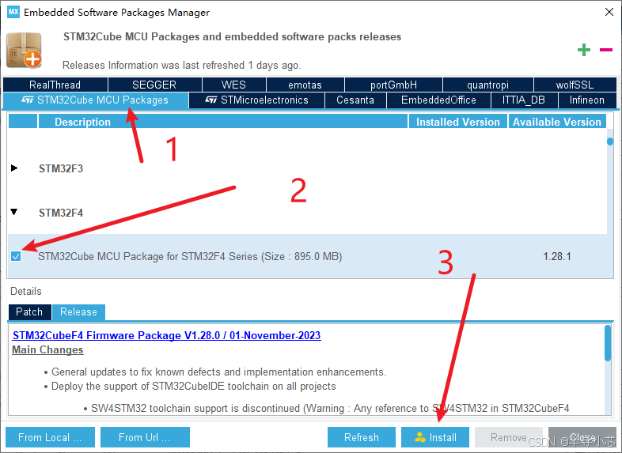Open the RealThread tab
The image size is (622, 453).
(55, 85)
